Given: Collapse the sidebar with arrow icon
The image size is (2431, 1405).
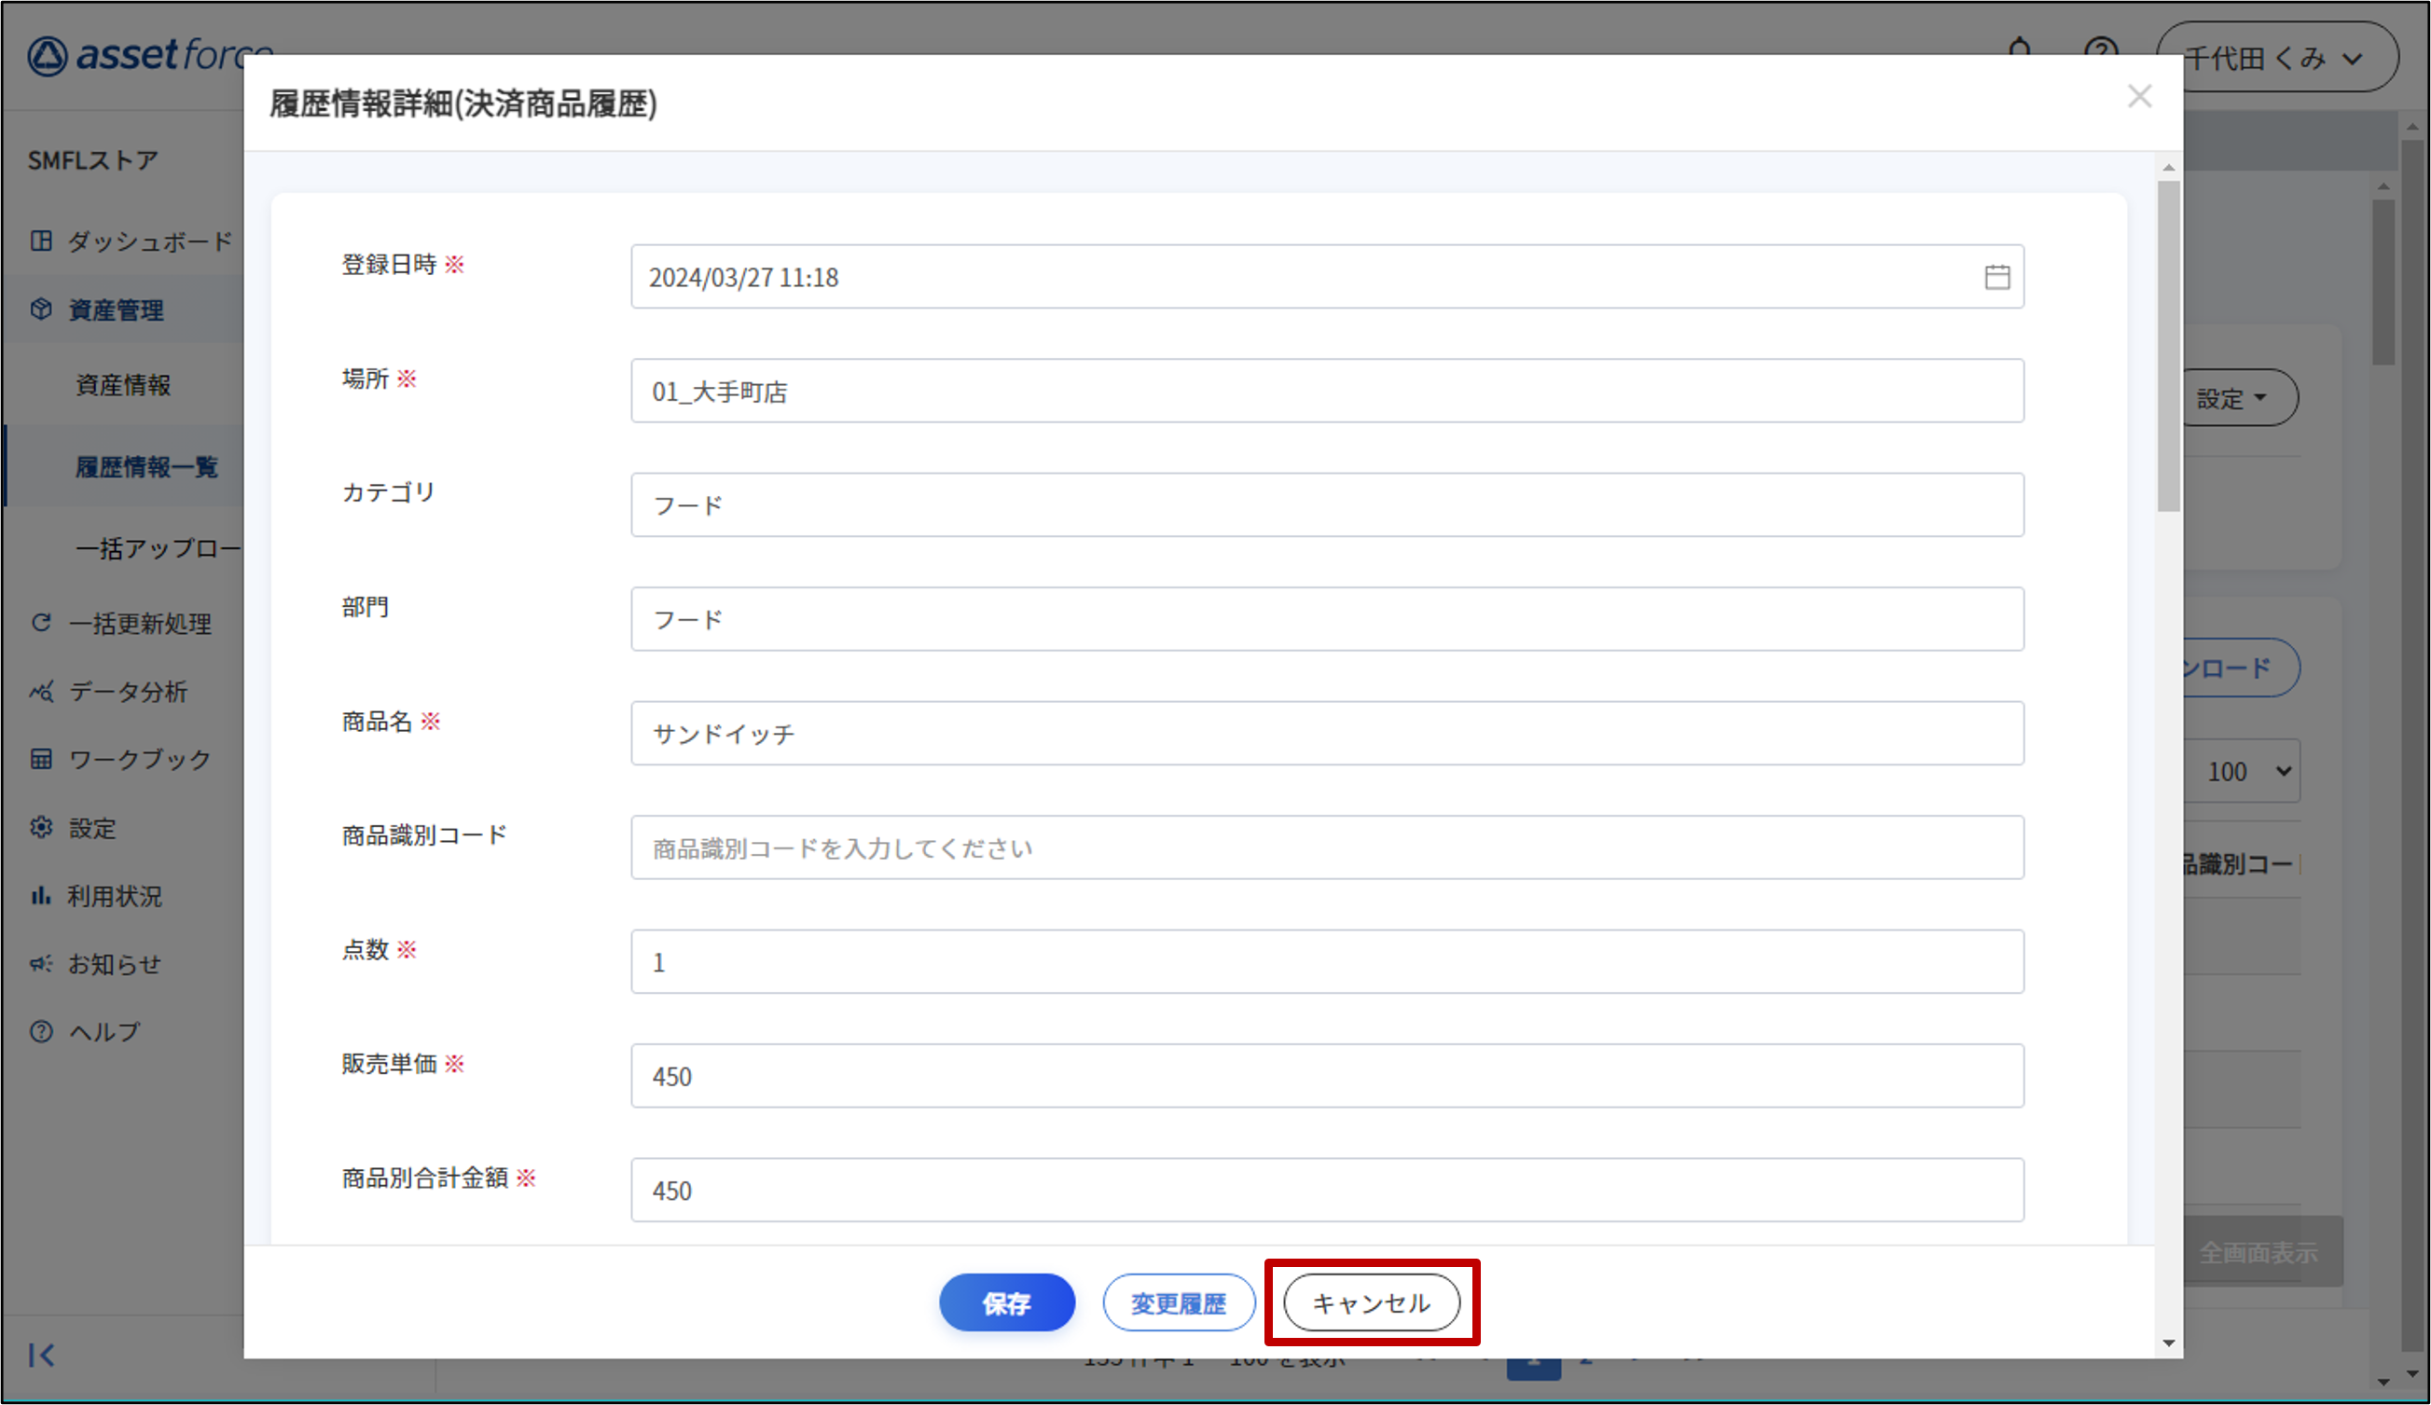Looking at the screenshot, I should point(40,1355).
